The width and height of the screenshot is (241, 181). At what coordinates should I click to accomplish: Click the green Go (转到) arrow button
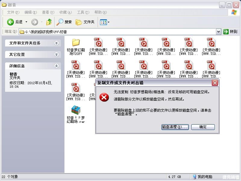click(x=226, y=32)
